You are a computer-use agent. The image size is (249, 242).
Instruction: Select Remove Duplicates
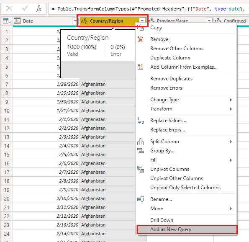186,79
